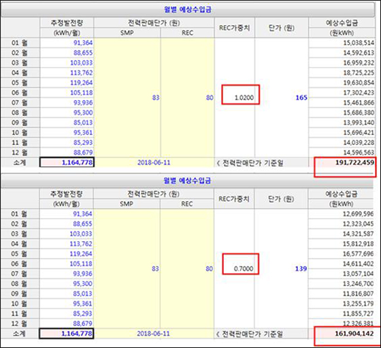Image resolution: width=381 pixels, height=348 pixels.
Task: Click 119,264 generation in the 1.0200-weight table
Action: [x=82, y=82]
